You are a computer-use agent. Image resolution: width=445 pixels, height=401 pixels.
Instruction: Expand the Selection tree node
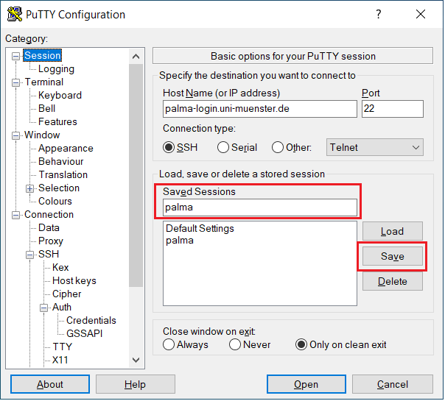click(29, 189)
